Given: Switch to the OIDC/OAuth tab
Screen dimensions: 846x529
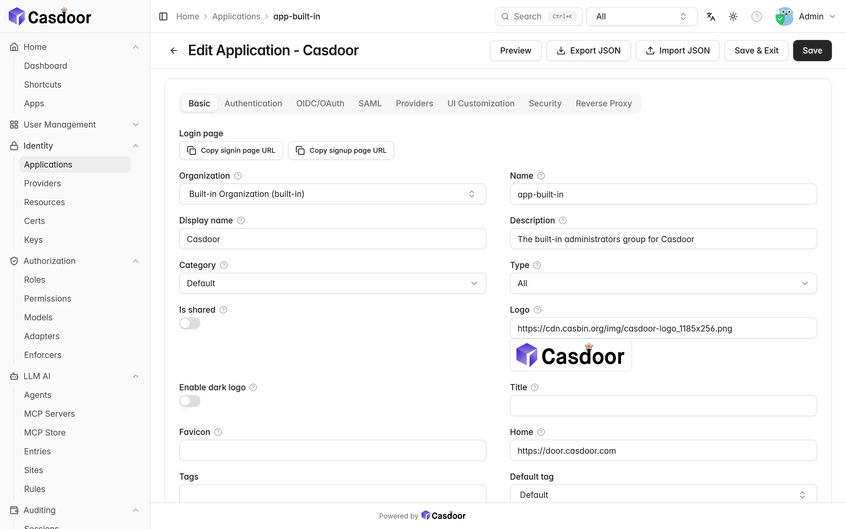Looking at the screenshot, I should [320, 103].
